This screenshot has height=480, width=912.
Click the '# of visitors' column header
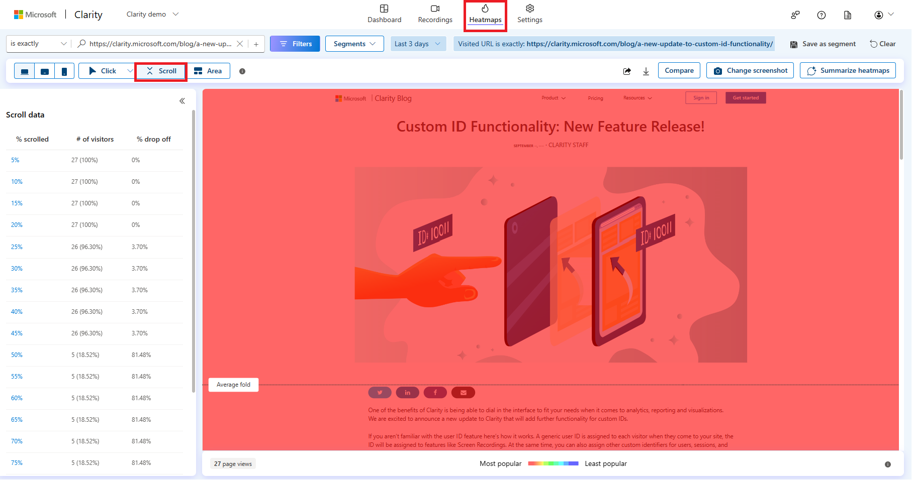[x=95, y=139]
